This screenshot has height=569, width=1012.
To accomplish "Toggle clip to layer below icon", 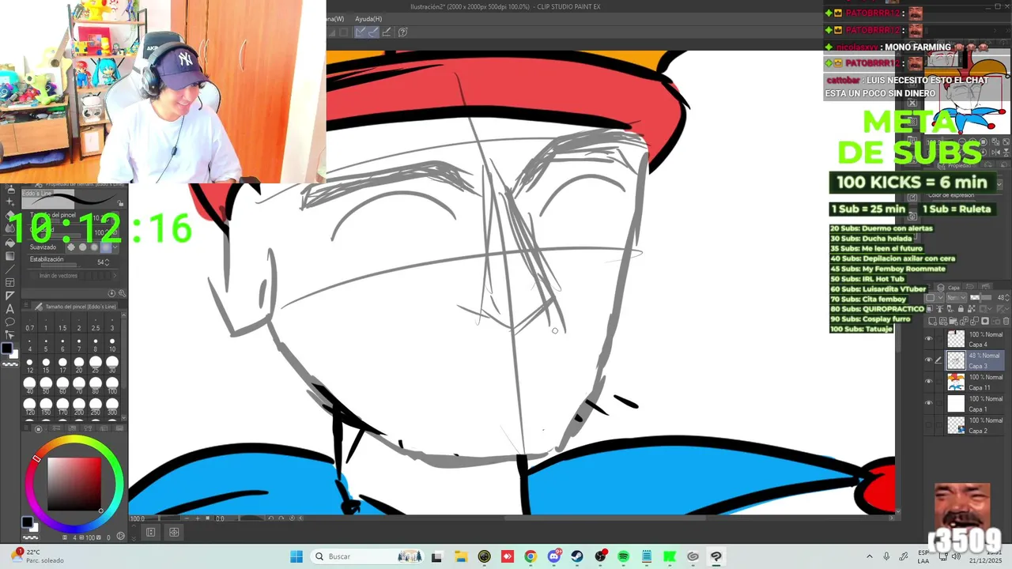I will [x=929, y=309].
